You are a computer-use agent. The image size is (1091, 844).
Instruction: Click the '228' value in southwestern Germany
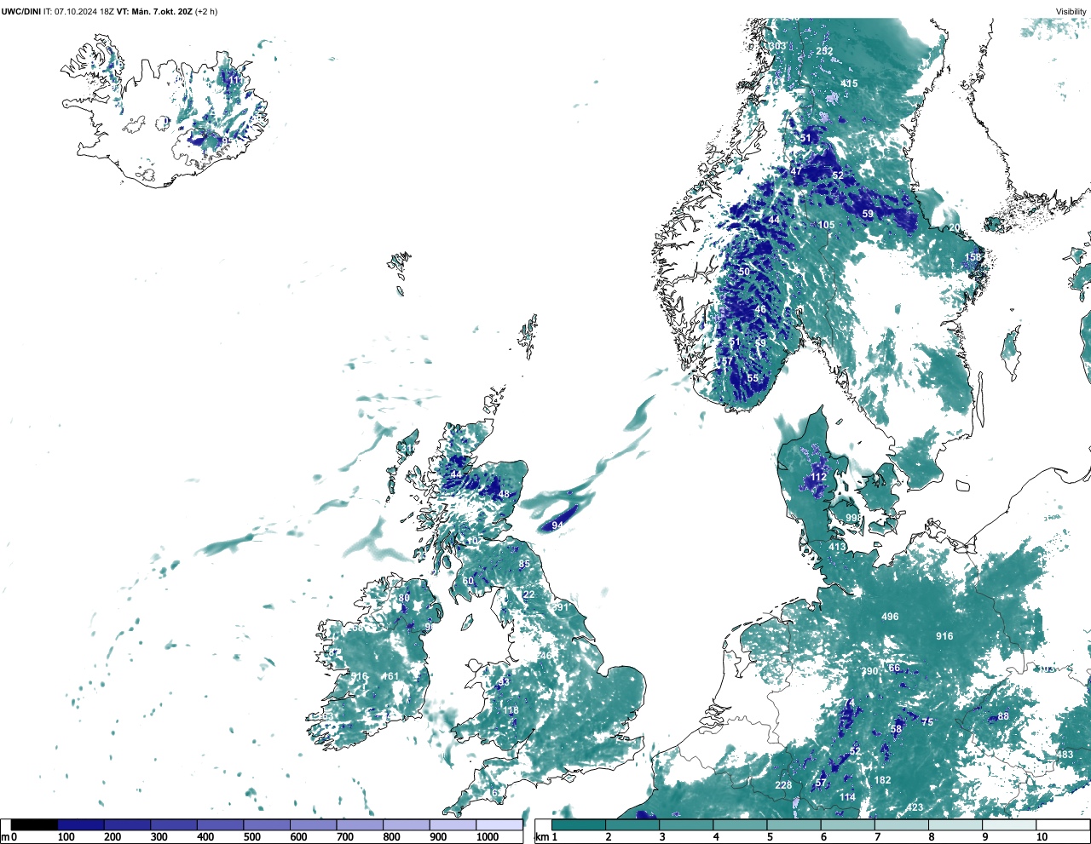tap(783, 786)
